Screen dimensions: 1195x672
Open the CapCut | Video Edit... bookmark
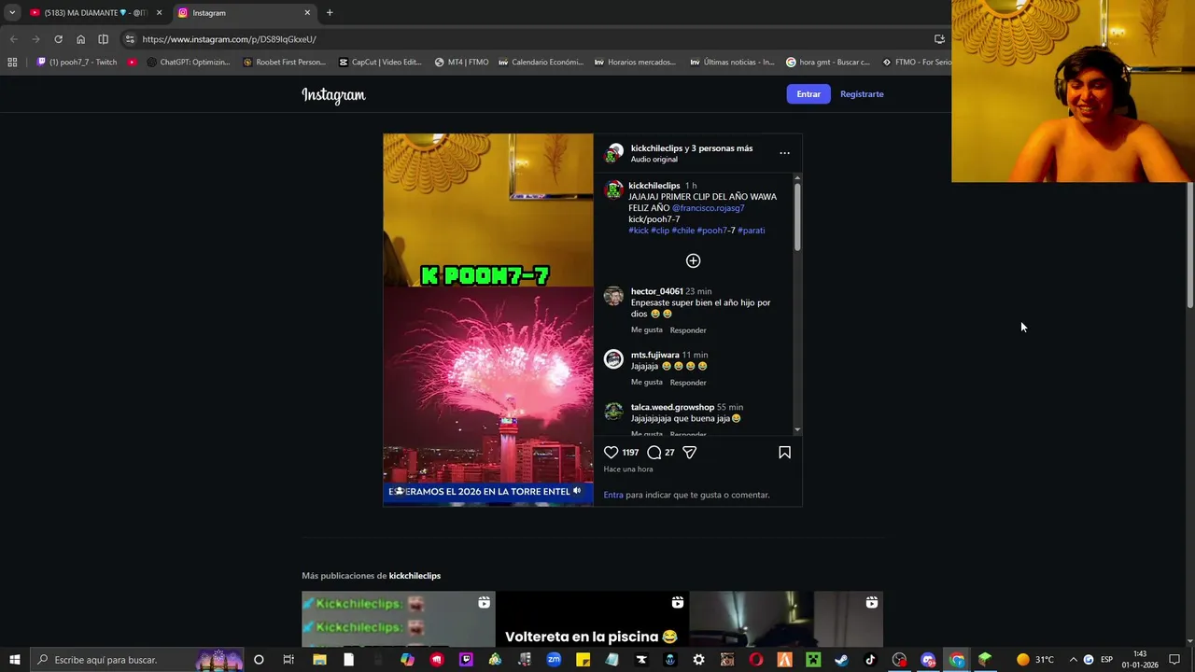pyautogui.click(x=380, y=63)
